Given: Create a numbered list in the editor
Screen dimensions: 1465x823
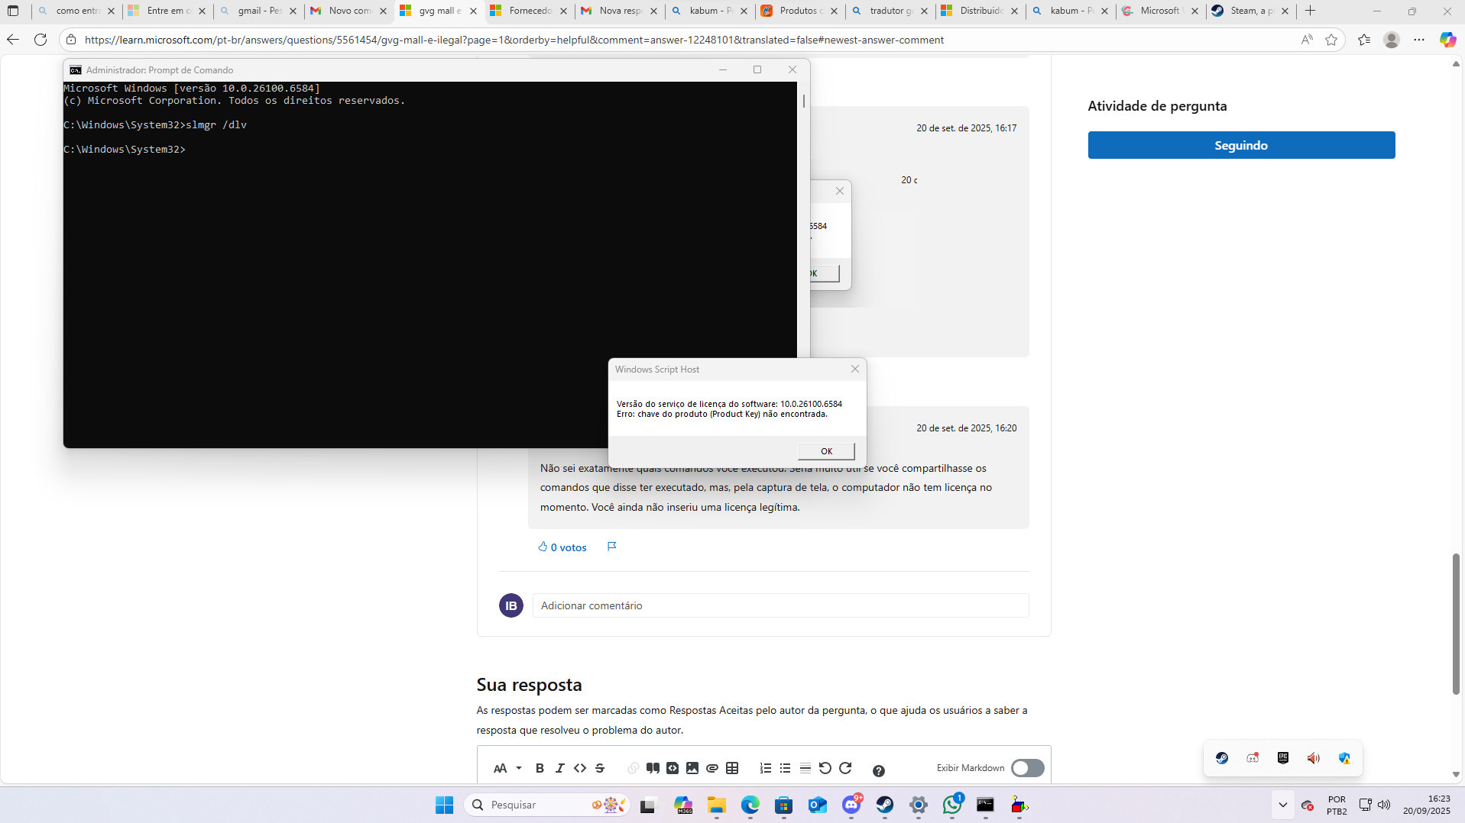Looking at the screenshot, I should click(x=765, y=768).
